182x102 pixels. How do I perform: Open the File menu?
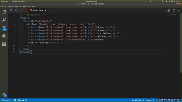tap(2, 7)
